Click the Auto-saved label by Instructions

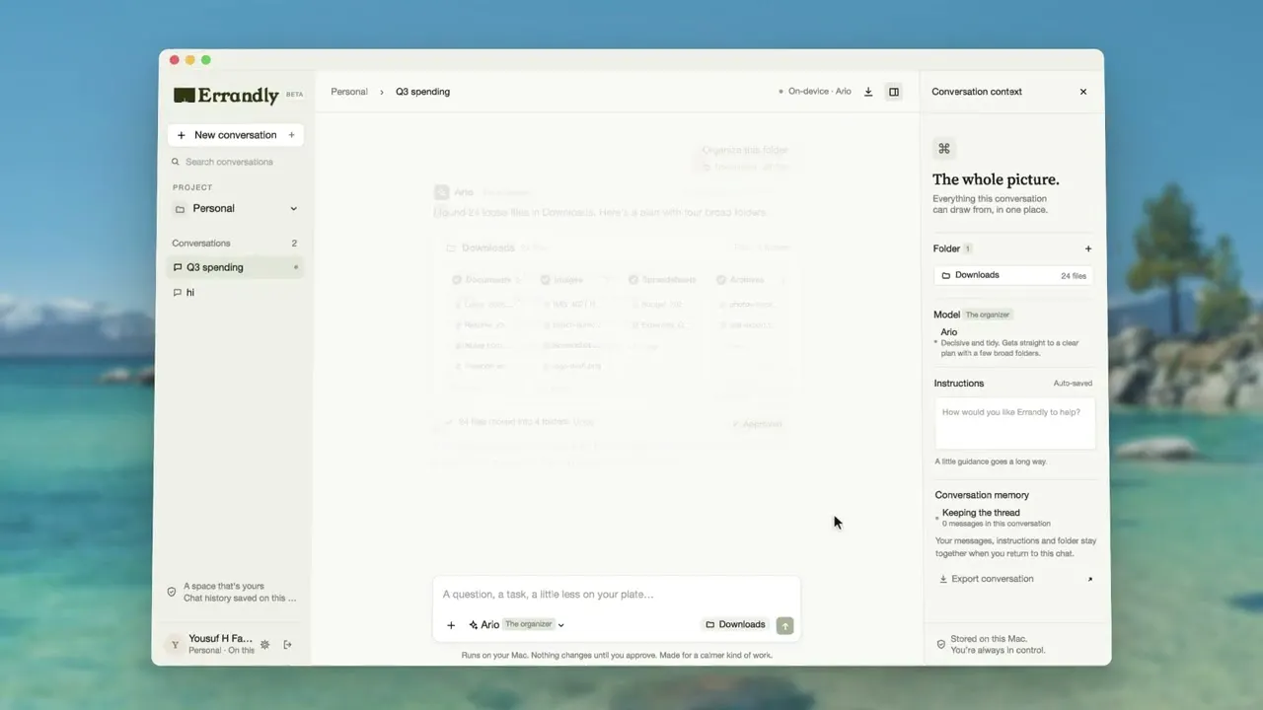[1073, 384]
